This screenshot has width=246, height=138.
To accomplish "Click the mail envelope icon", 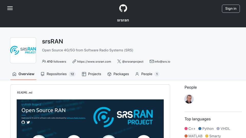I will (x=151, y=61).
